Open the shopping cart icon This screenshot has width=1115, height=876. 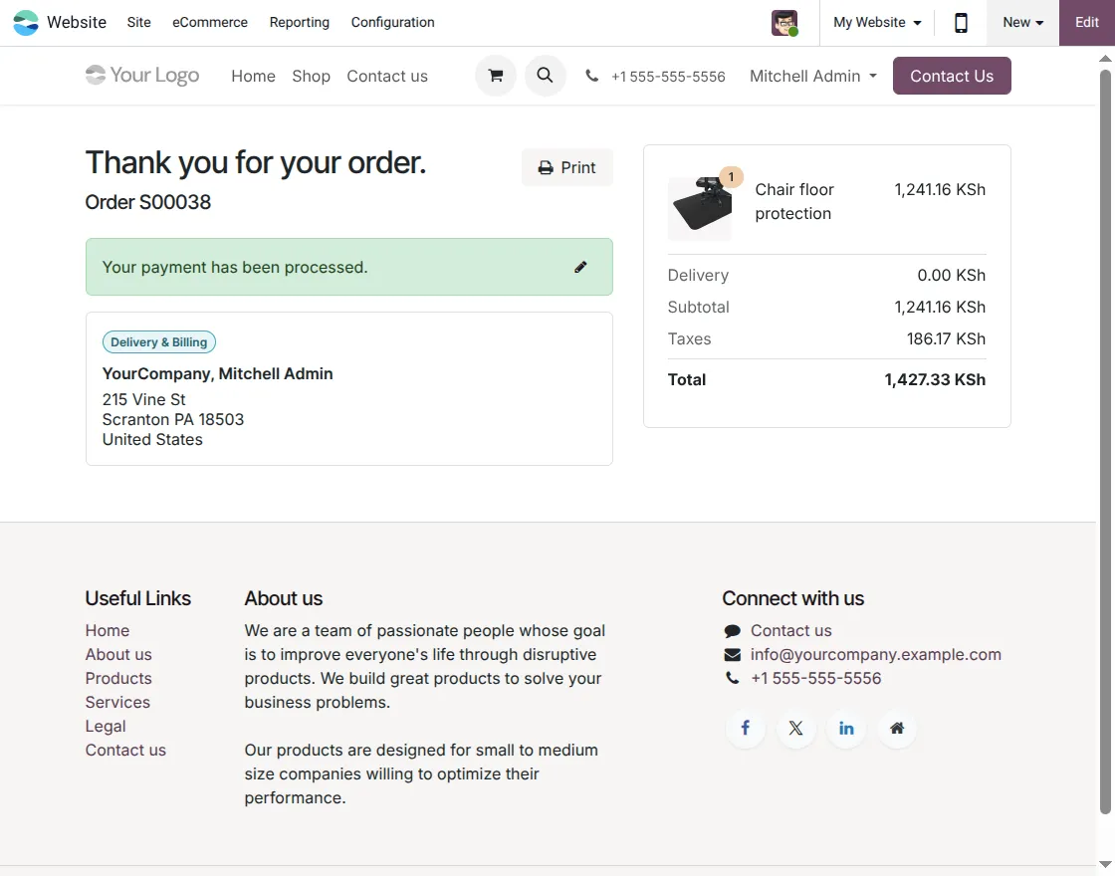pyautogui.click(x=496, y=76)
